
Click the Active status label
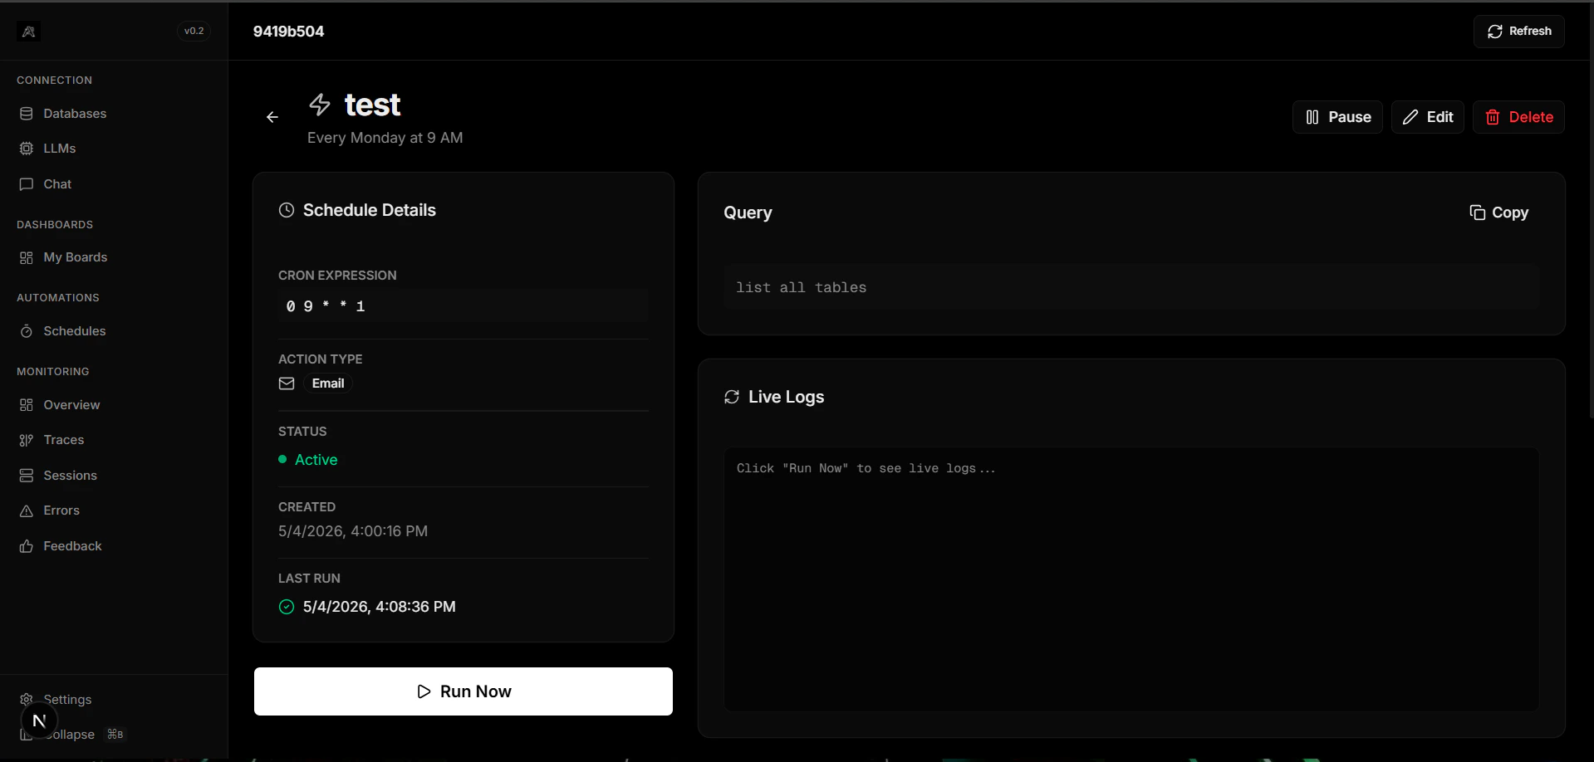[316, 460]
